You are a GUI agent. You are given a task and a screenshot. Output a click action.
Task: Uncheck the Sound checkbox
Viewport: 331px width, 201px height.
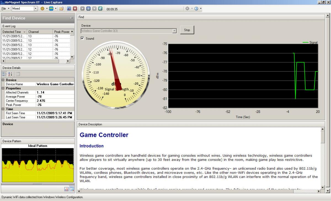tap(82, 38)
